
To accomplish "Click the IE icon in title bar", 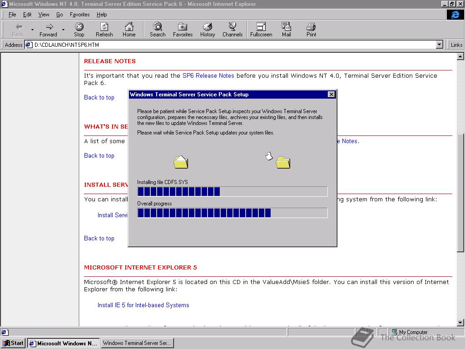I will tap(4, 4).
